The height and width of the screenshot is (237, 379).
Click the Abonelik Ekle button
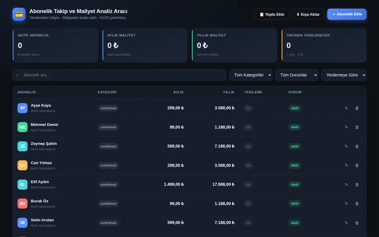[x=347, y=14]
